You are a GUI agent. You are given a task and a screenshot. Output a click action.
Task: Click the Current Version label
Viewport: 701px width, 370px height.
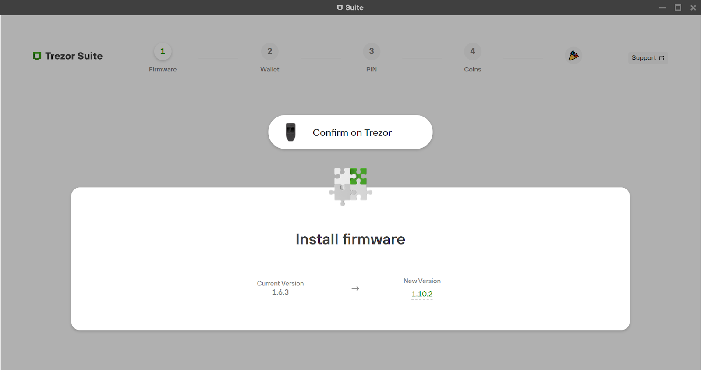280,284
